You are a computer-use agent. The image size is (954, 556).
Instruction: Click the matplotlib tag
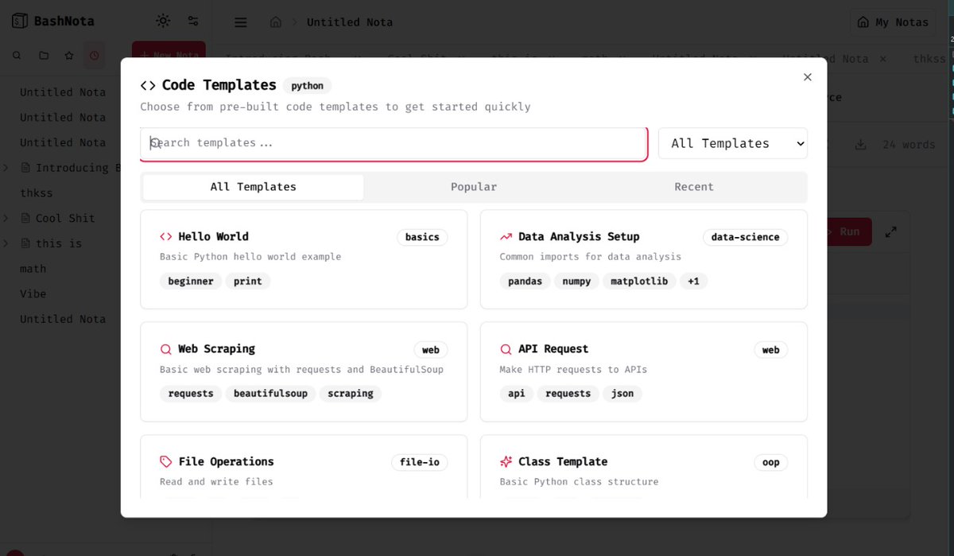pyautogui.click(x=639, y=281)
